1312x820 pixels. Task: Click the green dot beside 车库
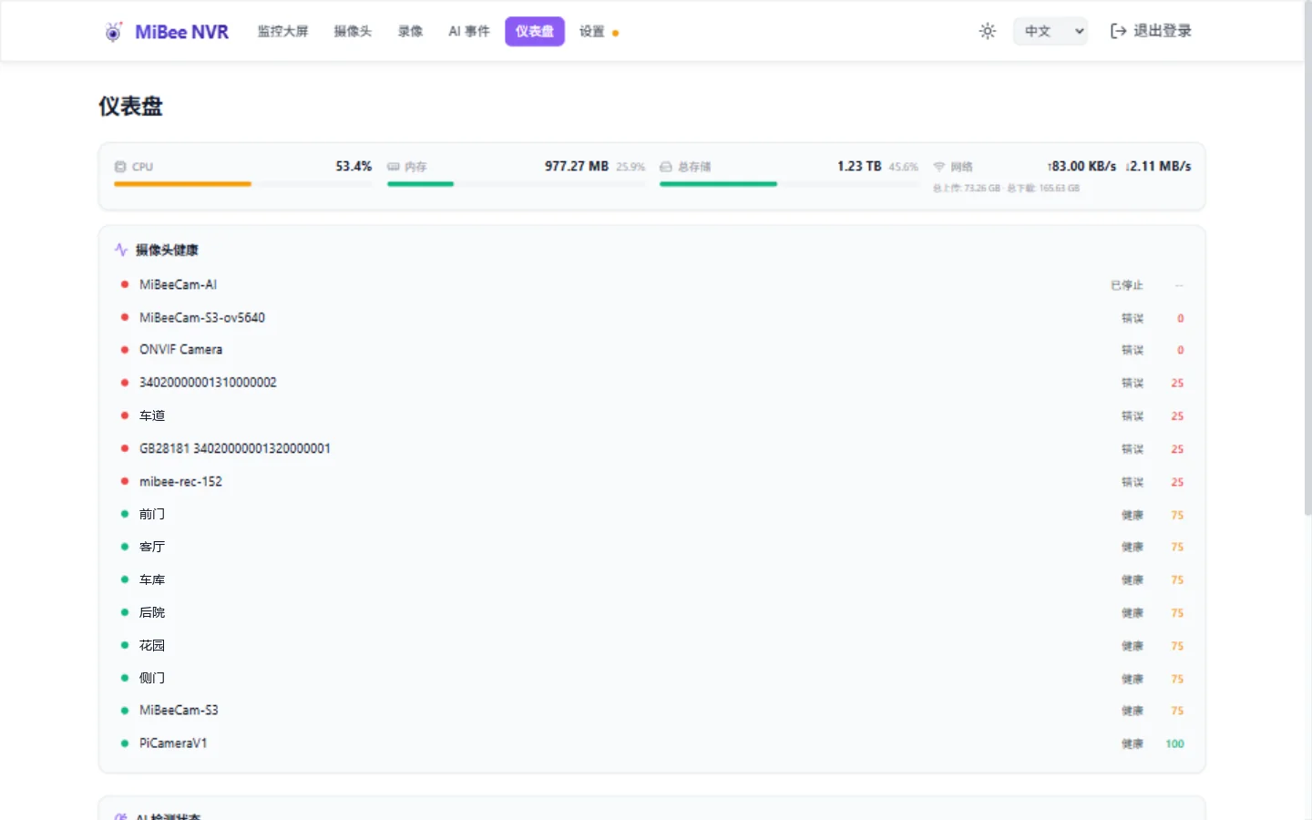pos(125,579)
